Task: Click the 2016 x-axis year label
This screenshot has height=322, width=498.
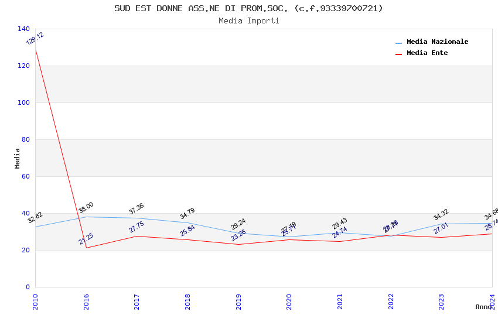Action: (x=86, y=302)
